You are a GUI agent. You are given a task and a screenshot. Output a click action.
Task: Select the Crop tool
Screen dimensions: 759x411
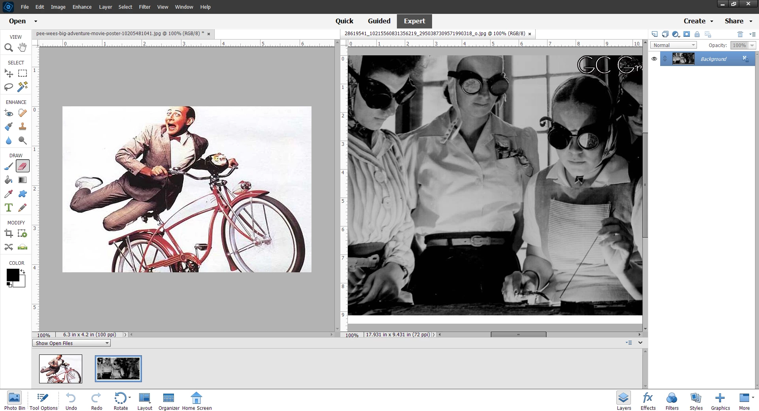pos(8,234)
